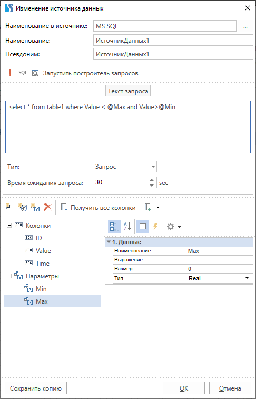Image resolution: width=256 pixels, height=399 pixels.
Task: Select the Value column in tree
Action: point(43,251)
